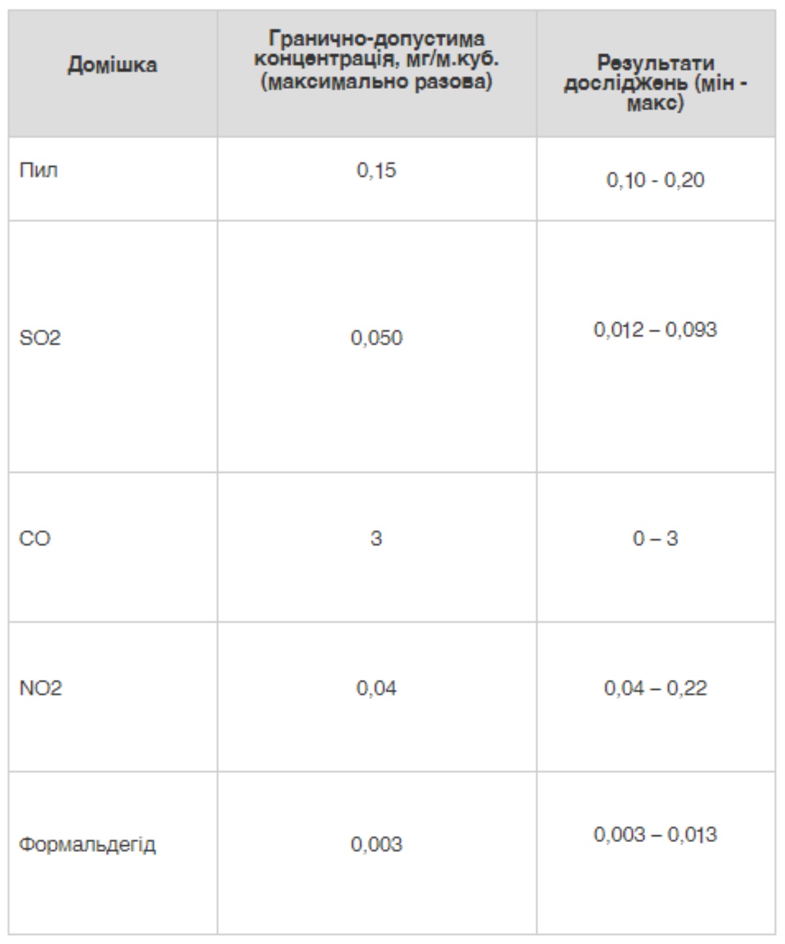The image size is (785, 944).
Task: Click the Пил results range 0,10 - 0,20
Action: 655,180
